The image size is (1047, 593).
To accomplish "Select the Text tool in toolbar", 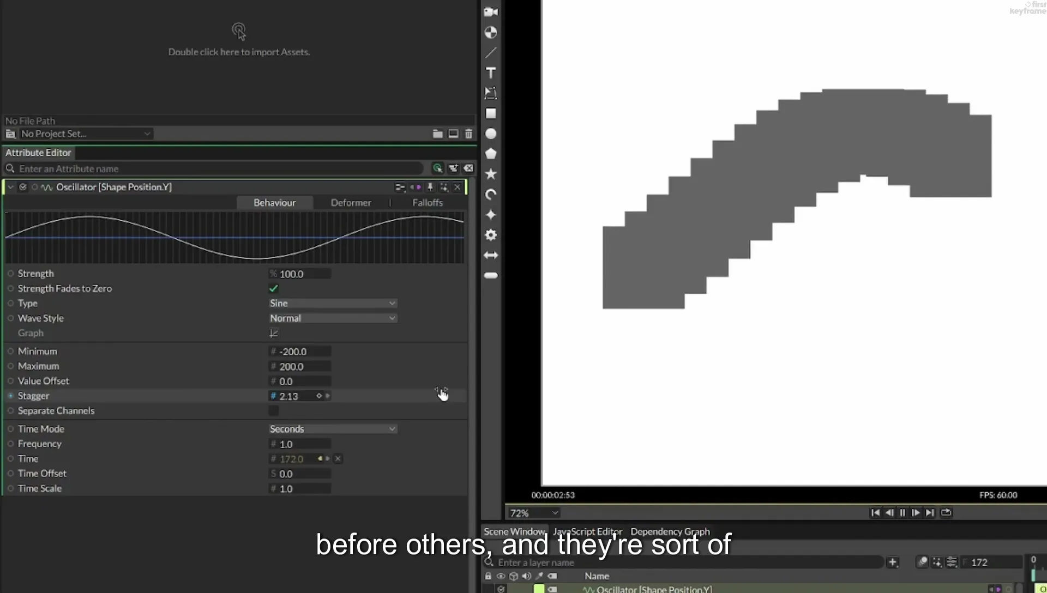I will tap(491, 73).
